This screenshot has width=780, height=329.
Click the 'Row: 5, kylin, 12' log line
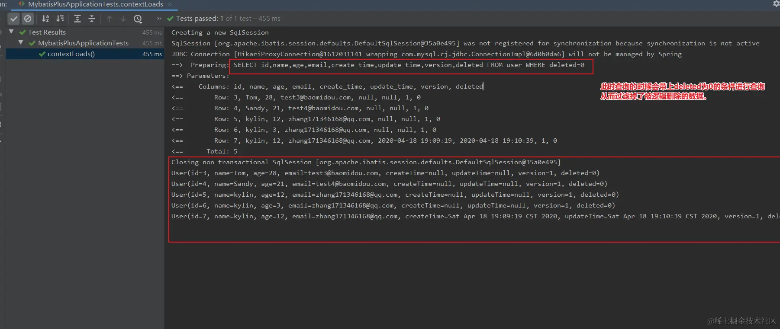point(306,119)
